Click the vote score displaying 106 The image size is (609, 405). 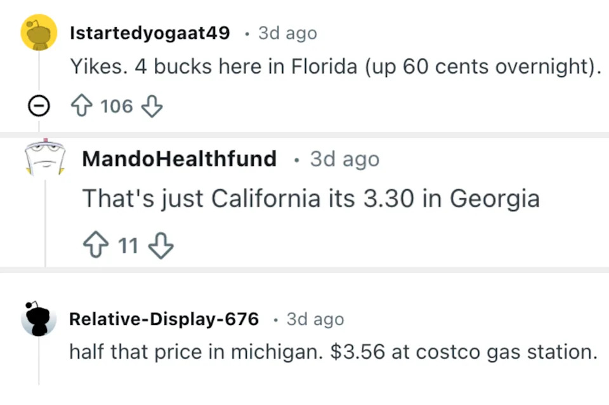pos(117,105)
